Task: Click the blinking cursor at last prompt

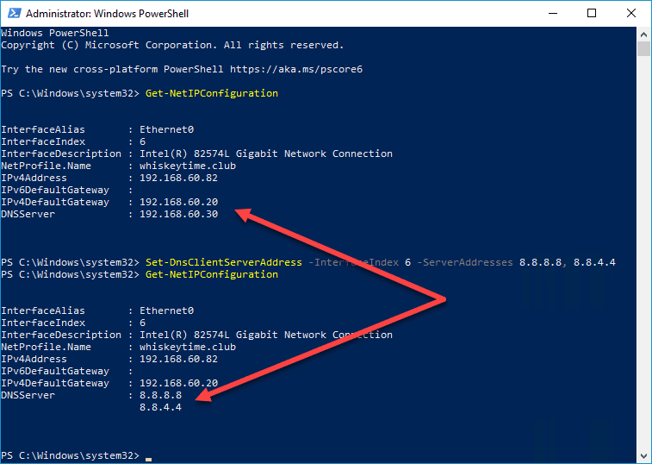Action: coord(148,459)
